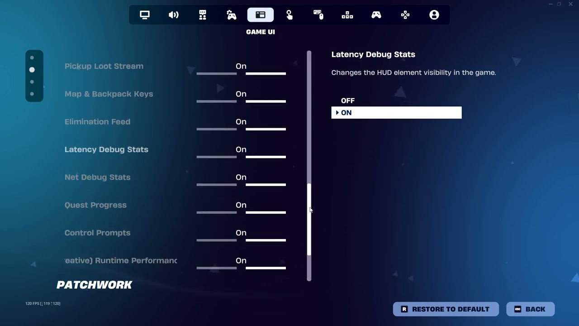Open the Game settings tab icon

tap(203, 15)
